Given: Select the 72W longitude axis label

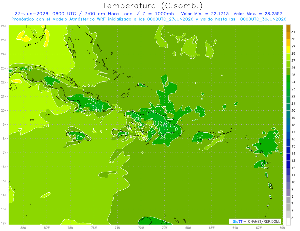Looking at the screenshot, I should coord(141,228).
